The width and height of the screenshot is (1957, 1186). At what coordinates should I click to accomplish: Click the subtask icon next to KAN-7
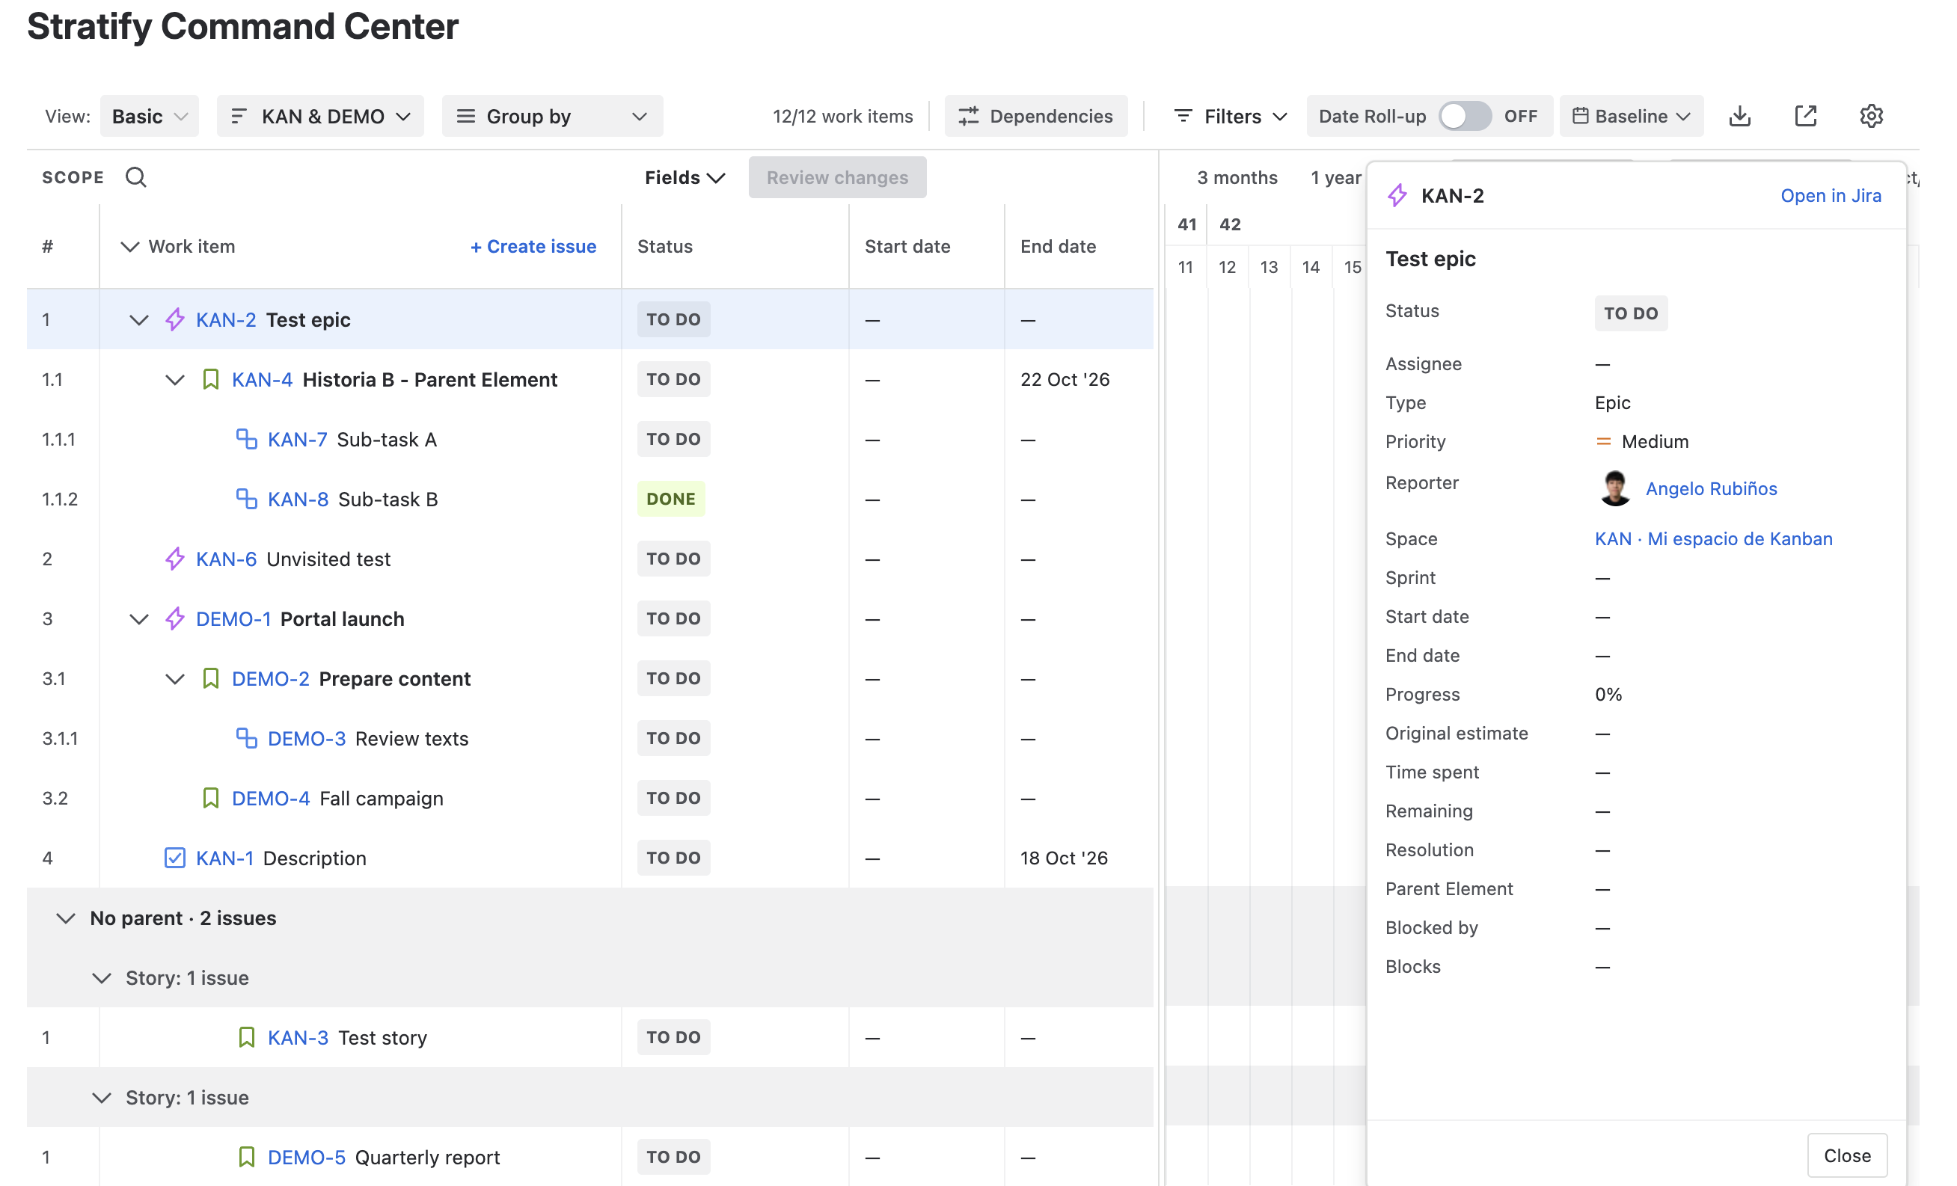[246, 439]
